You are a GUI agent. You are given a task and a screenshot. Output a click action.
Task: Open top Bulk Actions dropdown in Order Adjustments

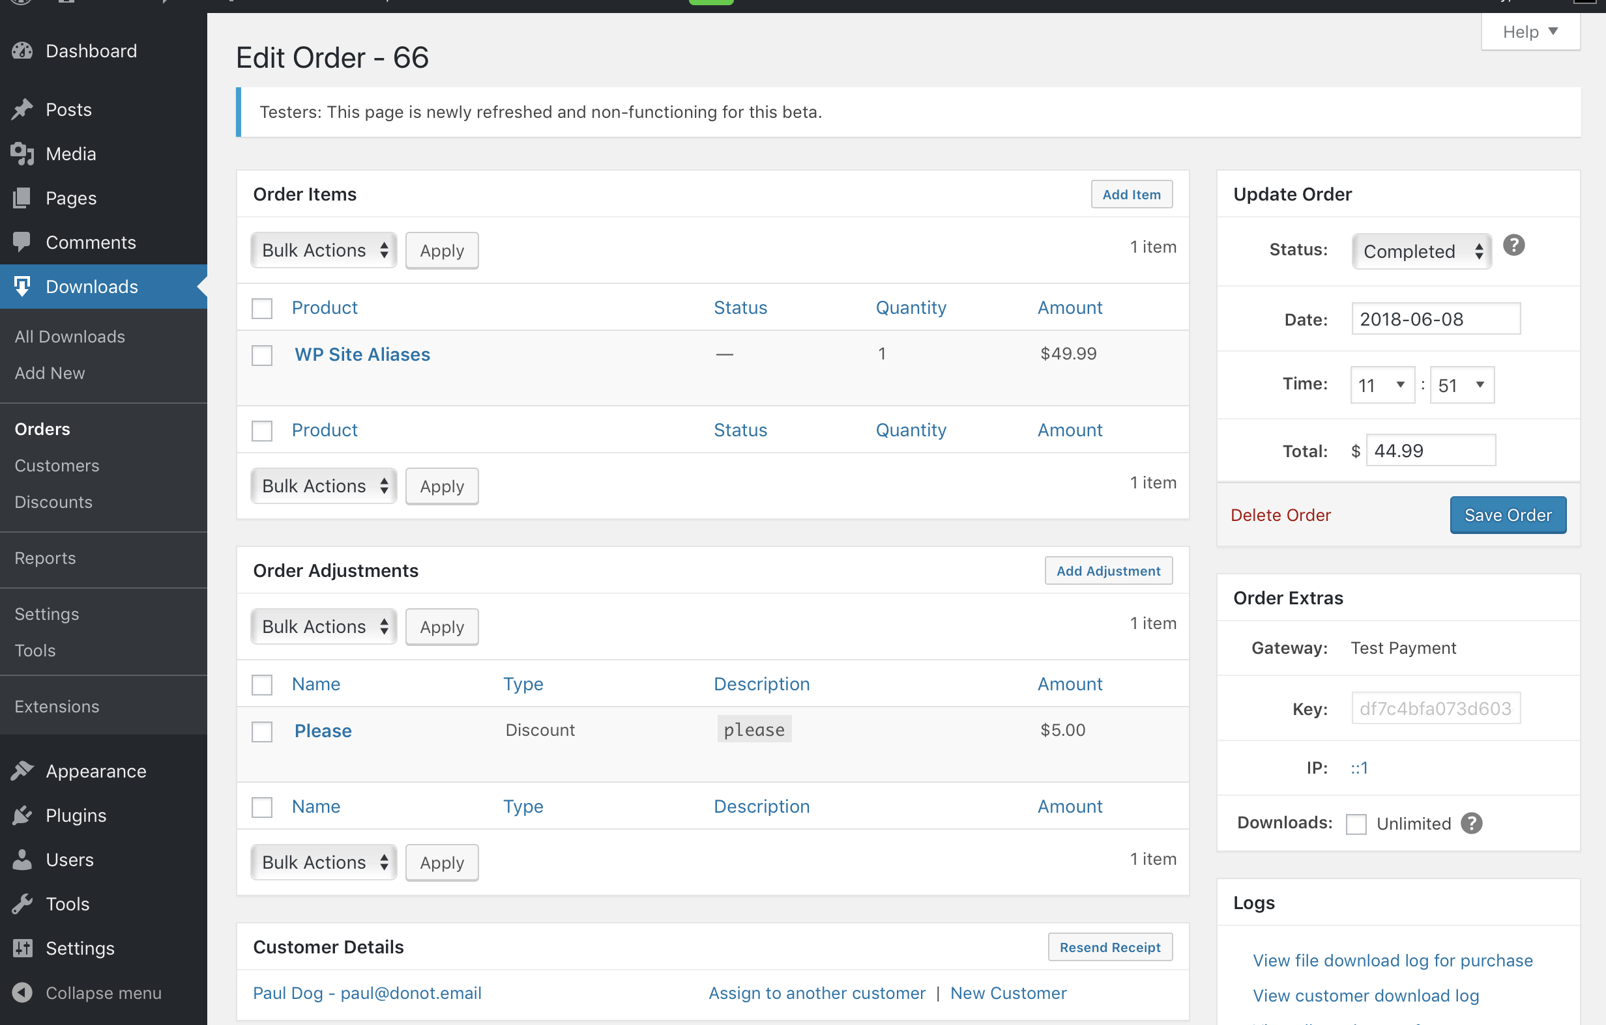pyautogui.click(x=324, y=627)
